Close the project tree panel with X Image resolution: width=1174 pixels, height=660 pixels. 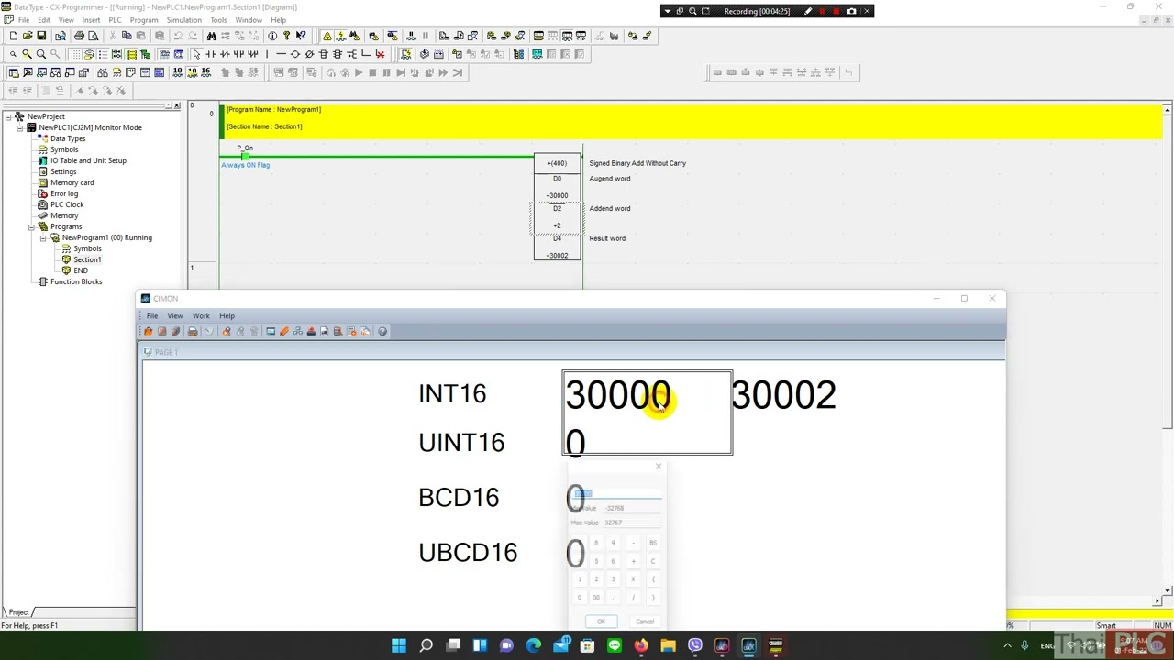[x=176, y=105]
